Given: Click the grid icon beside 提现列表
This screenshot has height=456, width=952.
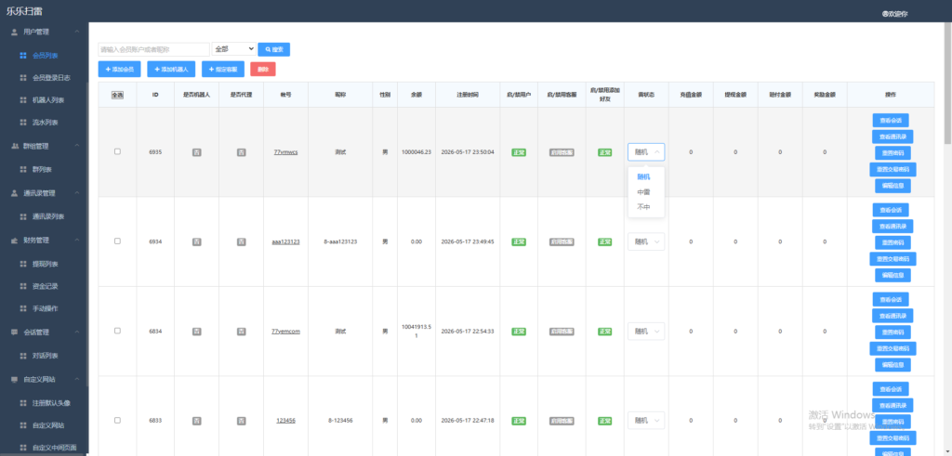Looking at the screenshot, I should 23,264.
